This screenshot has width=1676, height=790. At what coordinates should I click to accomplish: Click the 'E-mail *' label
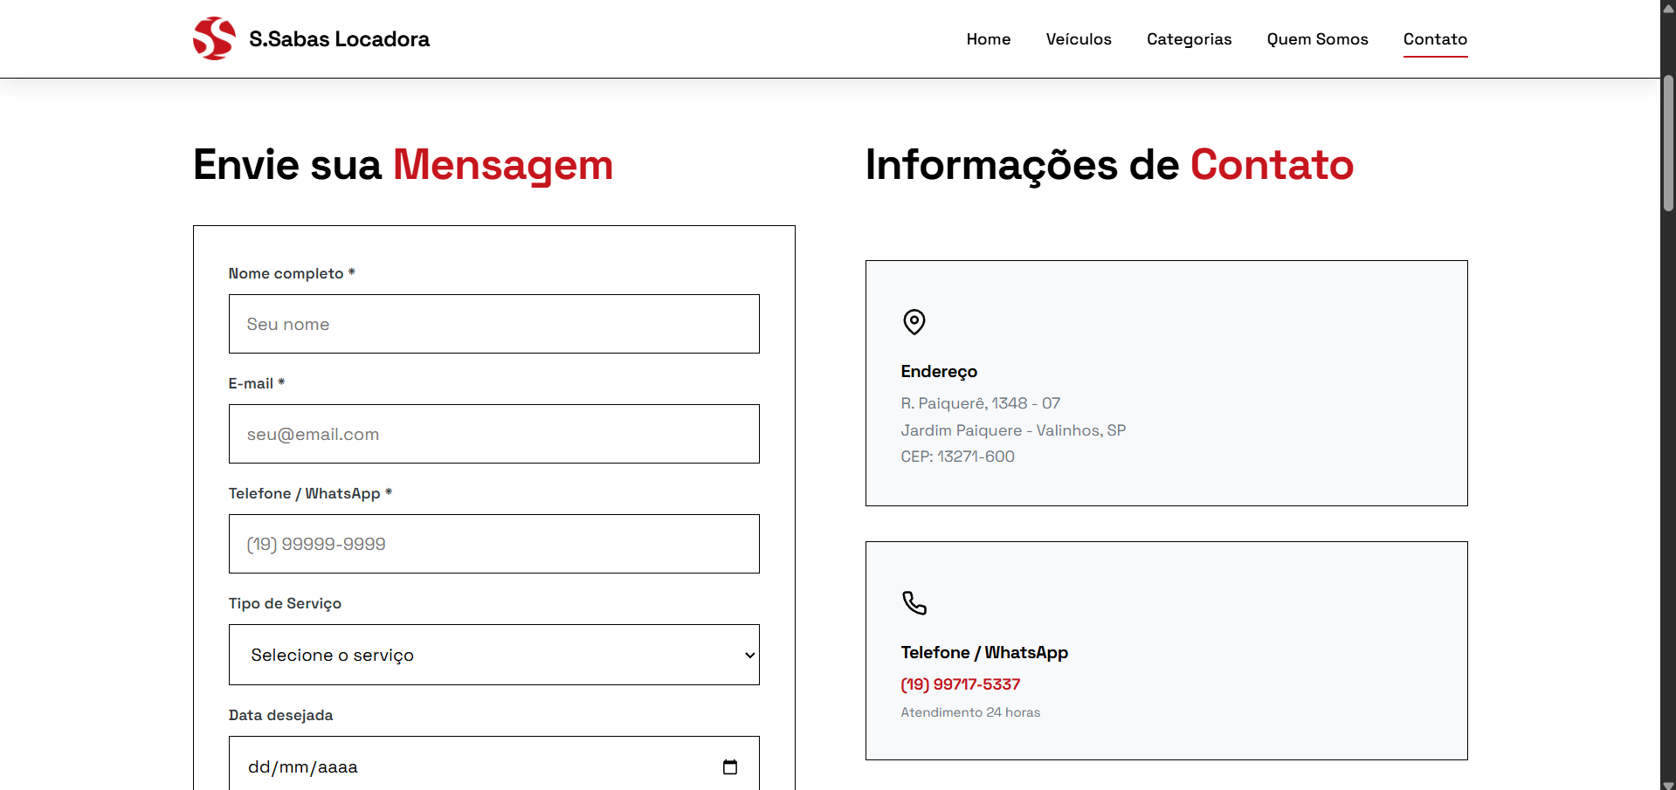(x=257, y=383)
